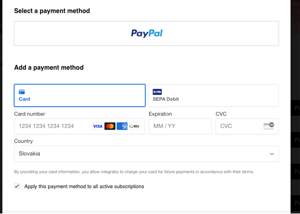The width and height of the screenshot is (300, 214).
Task: Choose the PayPal payment method
Action: coord(146,33)
